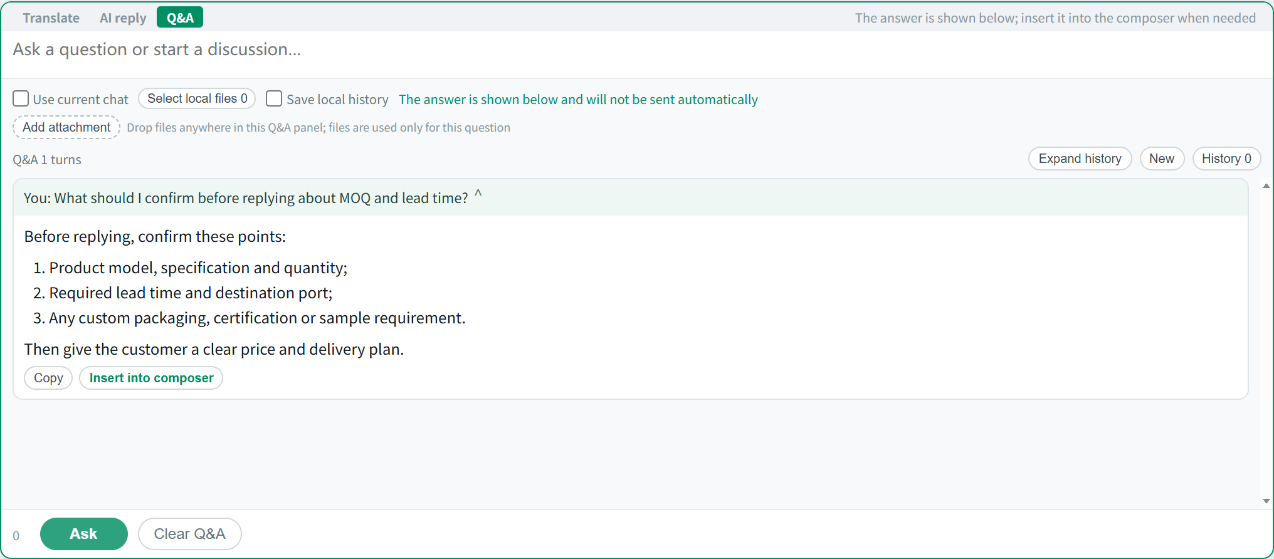Open the AI reply tab
Screen dimensions: 1274x559
pos(123,18)
